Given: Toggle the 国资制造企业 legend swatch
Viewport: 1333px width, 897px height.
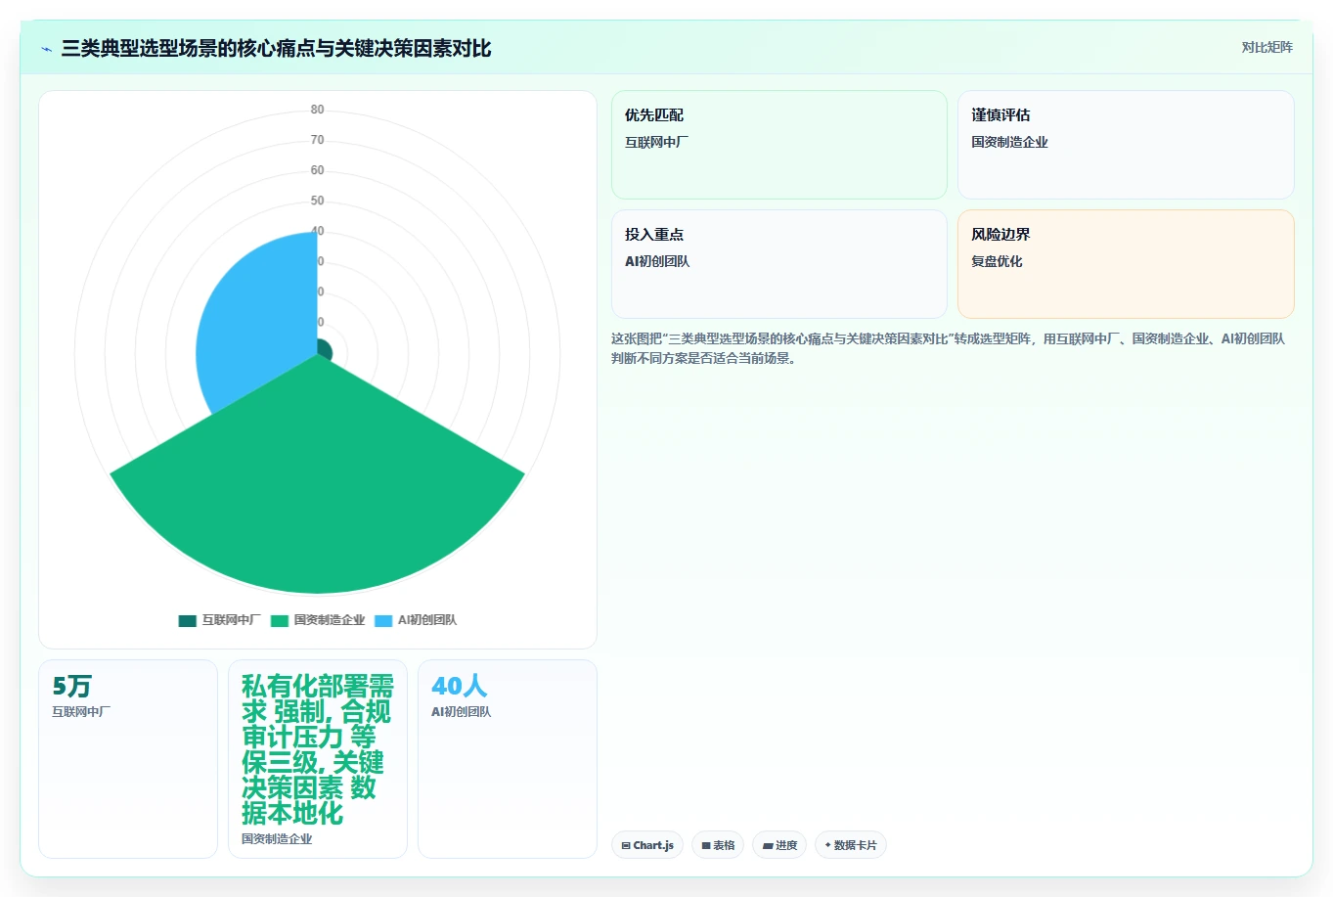Looking at the screenshot, I should (280, 620).
